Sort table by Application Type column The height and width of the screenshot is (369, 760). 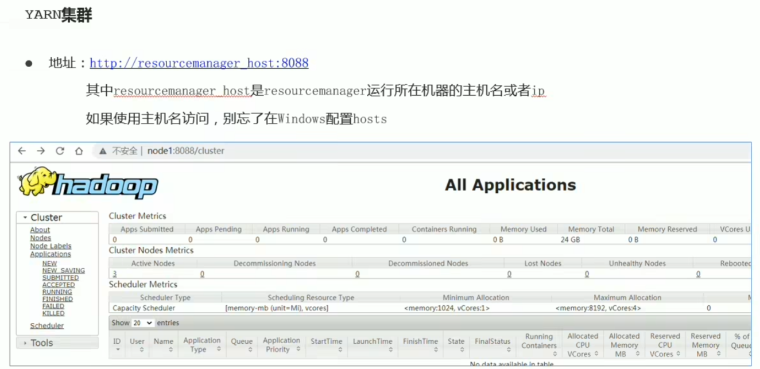coord(202,345)
